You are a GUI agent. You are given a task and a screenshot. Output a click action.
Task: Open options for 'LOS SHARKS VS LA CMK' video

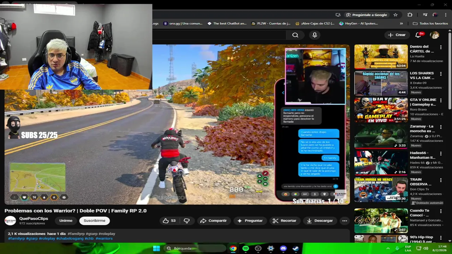click(441, 74)
